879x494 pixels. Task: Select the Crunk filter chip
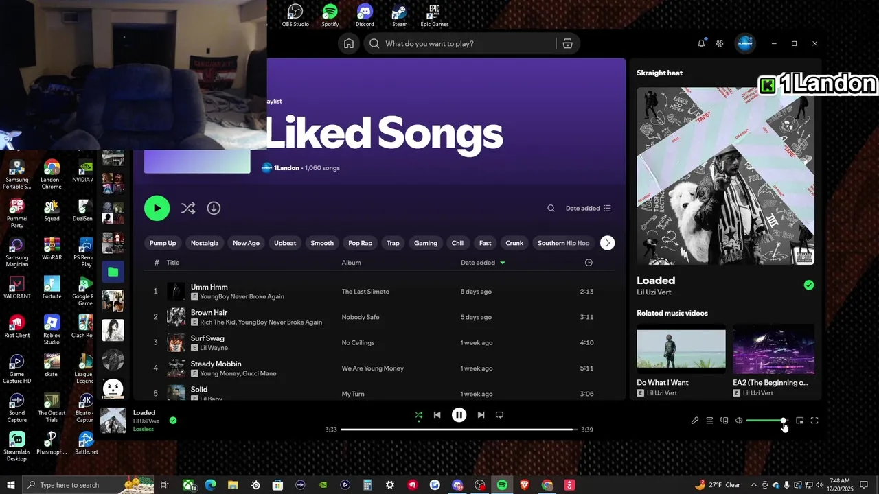point(514,243)
